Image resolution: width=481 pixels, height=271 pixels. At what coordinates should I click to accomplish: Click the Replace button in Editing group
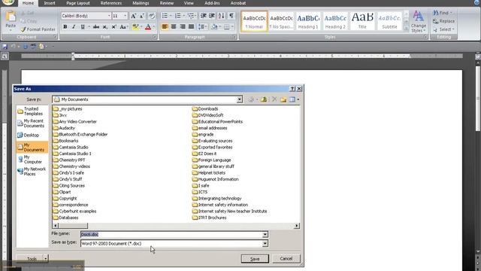pos(444,21)
